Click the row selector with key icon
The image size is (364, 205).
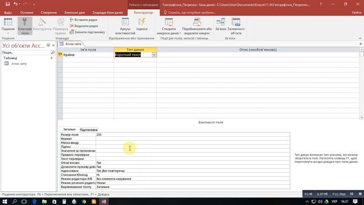click(60, 55)
